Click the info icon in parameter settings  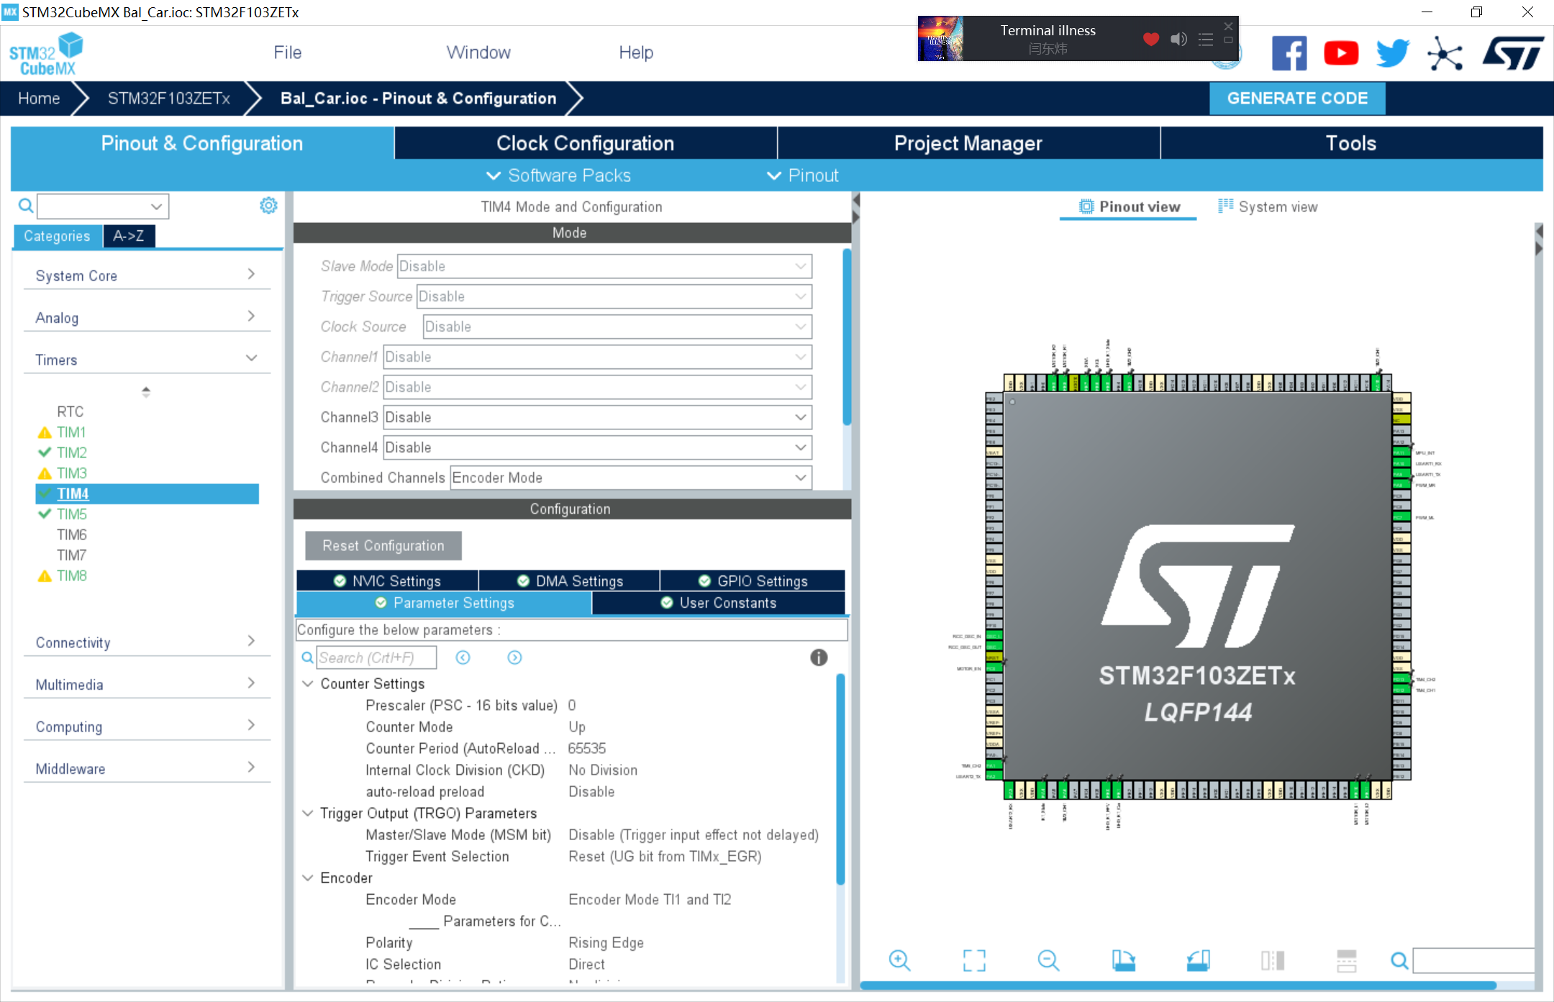coord(819,658)
